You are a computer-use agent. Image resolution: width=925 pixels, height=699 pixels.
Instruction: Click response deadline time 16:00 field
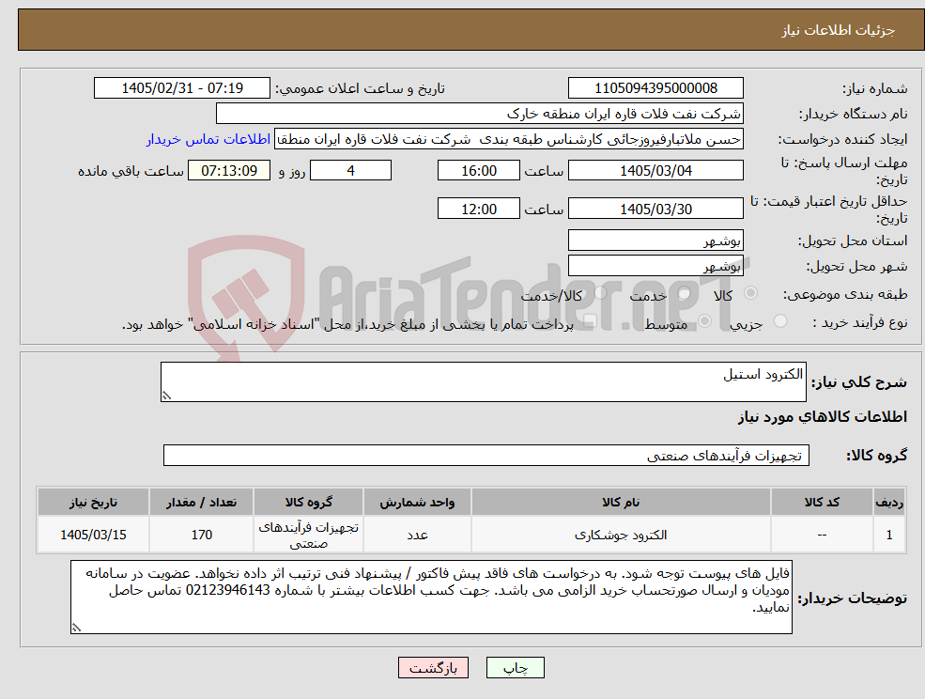[x=478, y=171]
